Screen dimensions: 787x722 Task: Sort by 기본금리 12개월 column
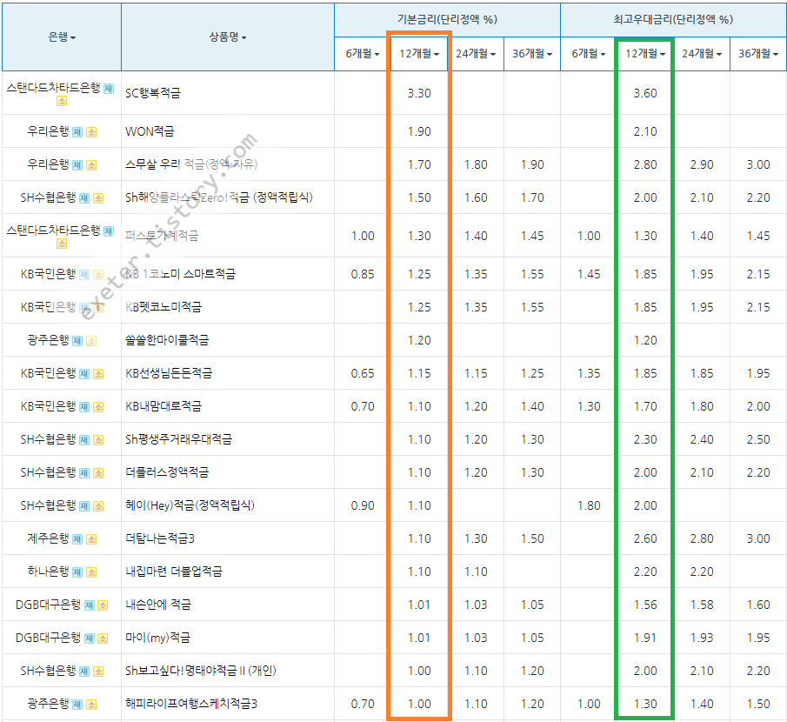[419, 54]
